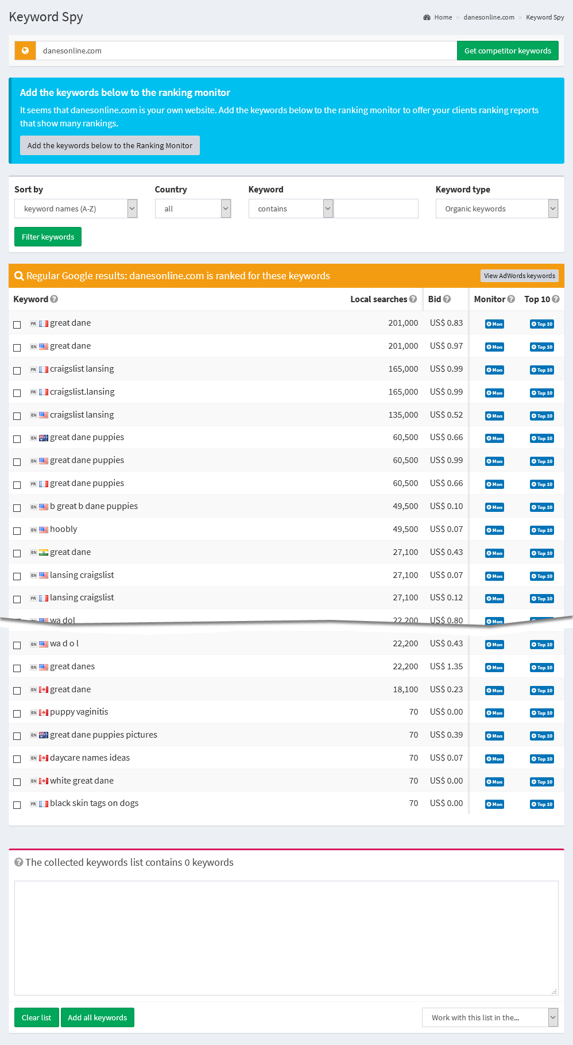573x1045 pixels.
Task: Click the '135,000' local searches value
Action: coord(403,415)
